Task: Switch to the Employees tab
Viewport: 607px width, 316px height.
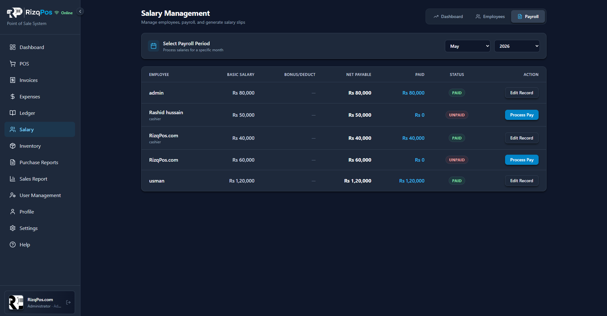Action: point(490,16)
